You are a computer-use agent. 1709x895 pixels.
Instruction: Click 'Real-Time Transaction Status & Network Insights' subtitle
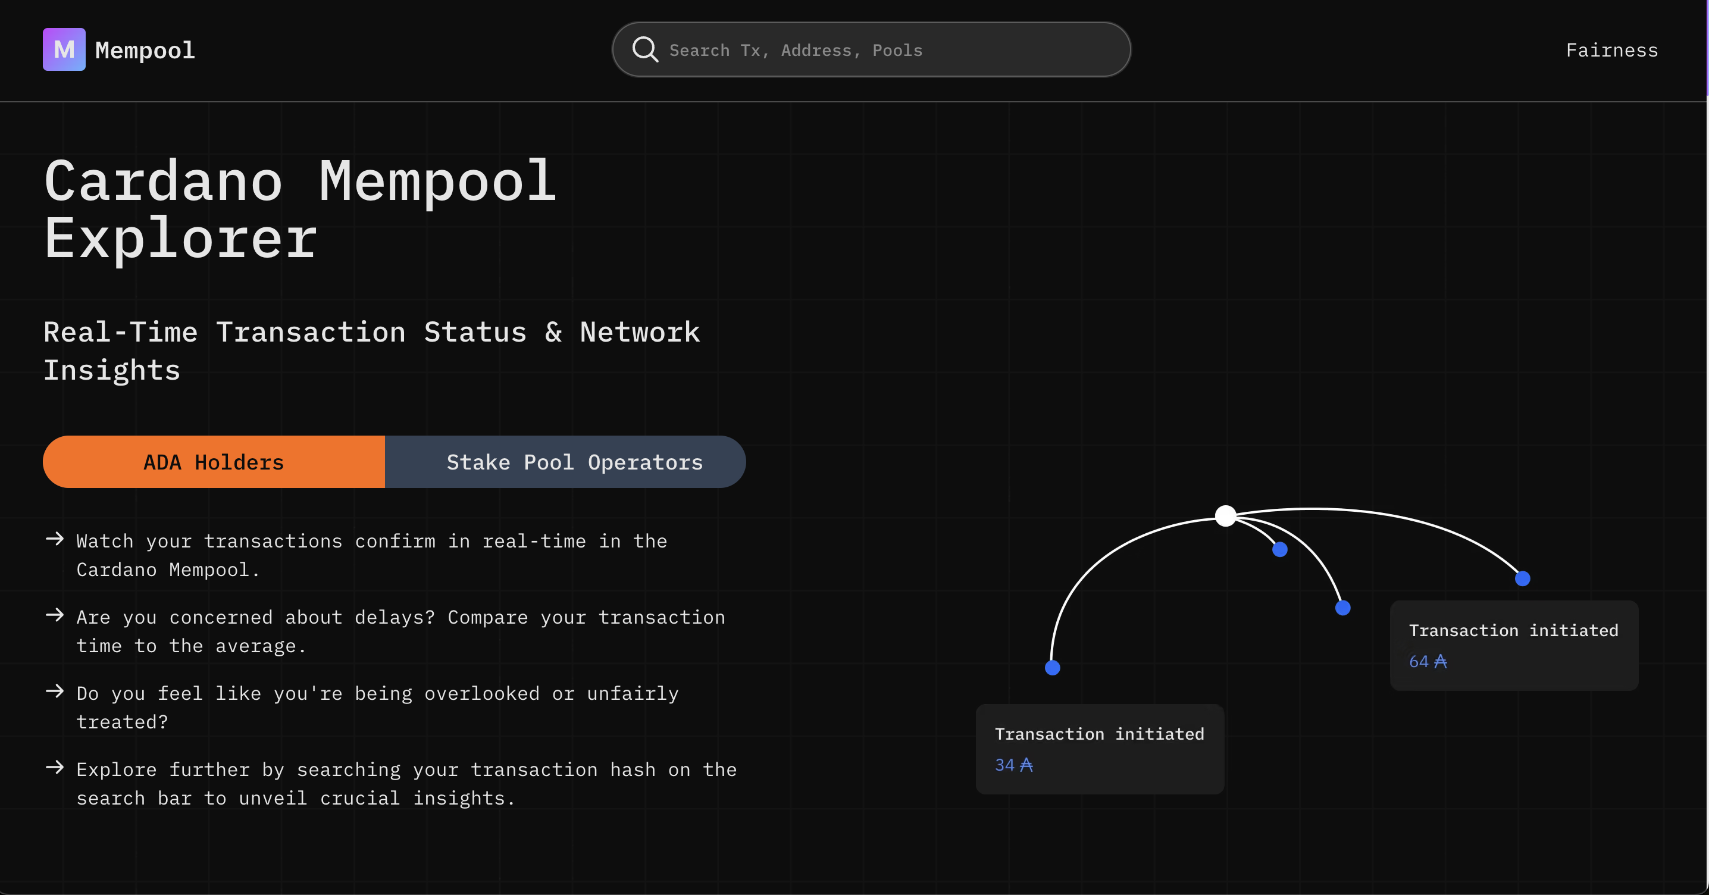tap(371, 351)
